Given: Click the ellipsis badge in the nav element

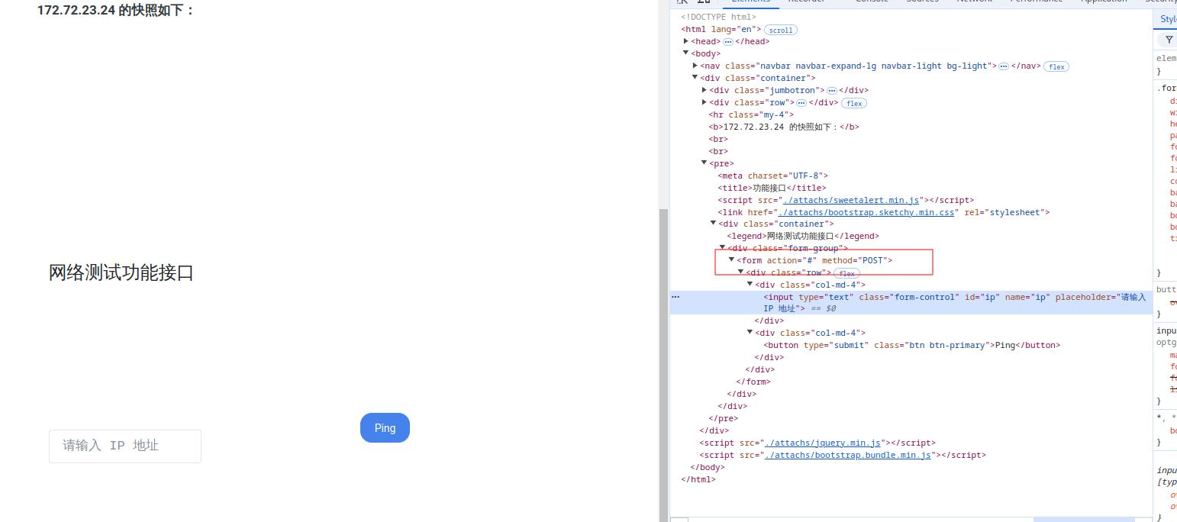Looking at the screenshot, I should (x=1004, y=66).
